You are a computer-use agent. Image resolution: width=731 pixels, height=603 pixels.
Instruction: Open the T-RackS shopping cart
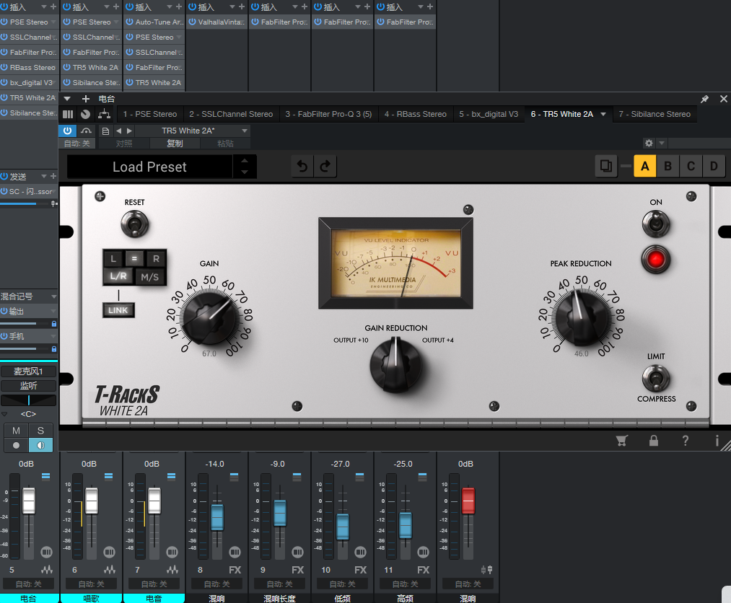point(622,441)
